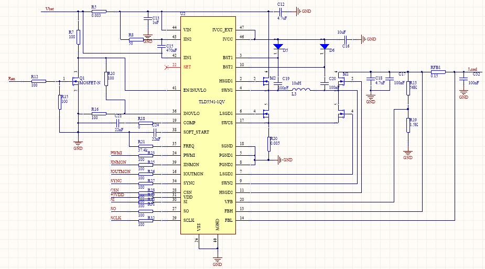The width and height of the screenshot is (485, 269).
Task: Select the red unconnected marker on SET pin
Action: (166, 67)
